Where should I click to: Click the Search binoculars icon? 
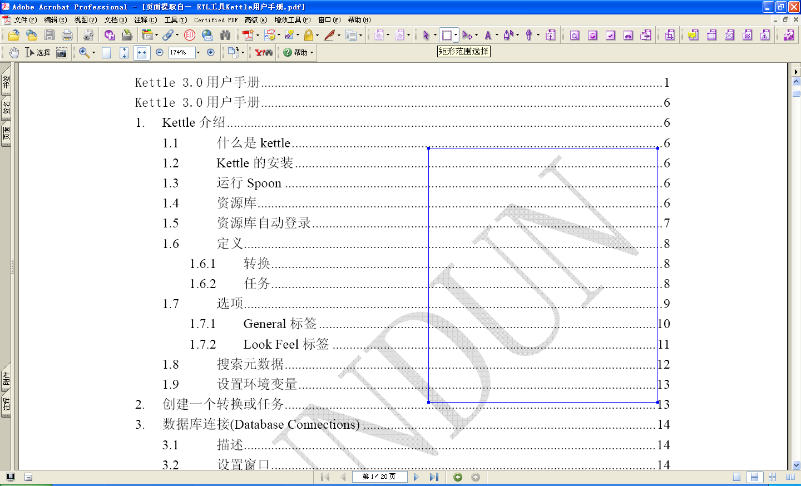pos(225,35)
